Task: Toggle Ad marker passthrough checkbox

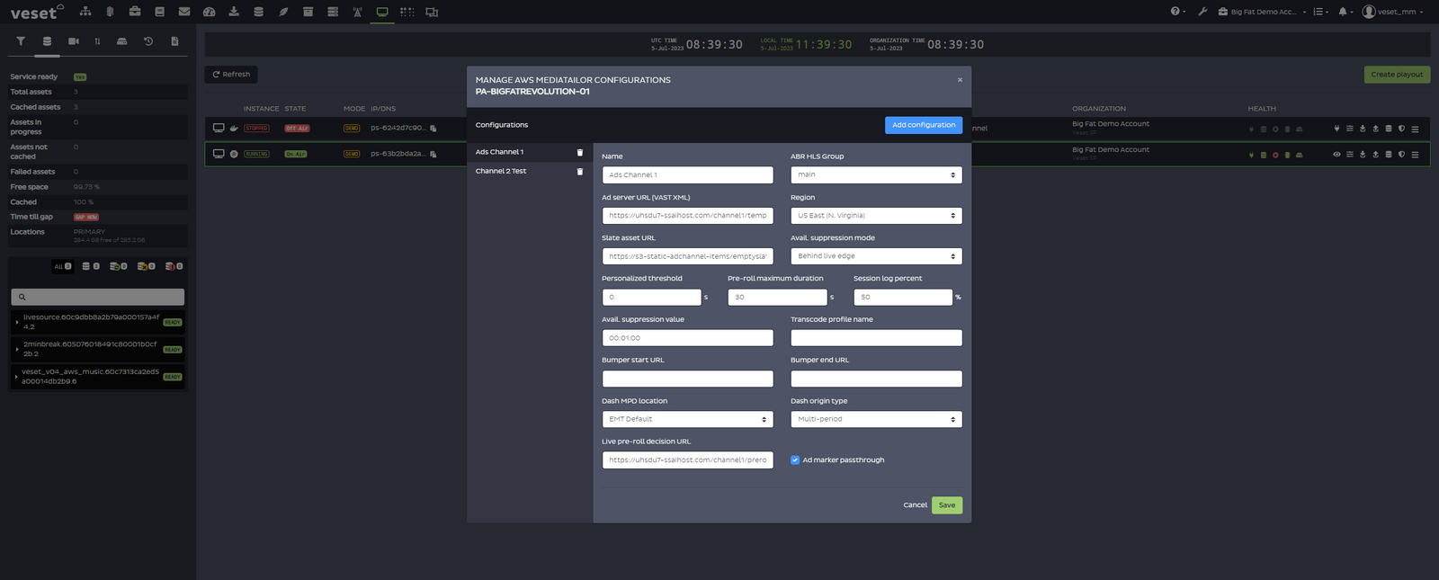Action: click(x=795, y=460)
